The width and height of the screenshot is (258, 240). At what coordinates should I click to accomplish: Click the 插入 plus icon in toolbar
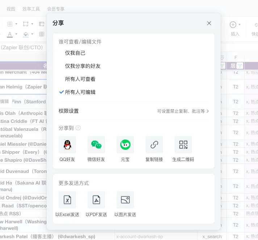click(x=233, y=25)
